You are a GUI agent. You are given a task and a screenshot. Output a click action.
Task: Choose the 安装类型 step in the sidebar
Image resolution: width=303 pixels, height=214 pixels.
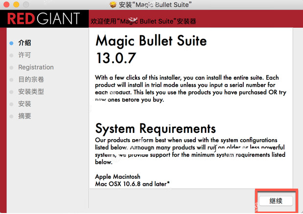pos(31,92)
